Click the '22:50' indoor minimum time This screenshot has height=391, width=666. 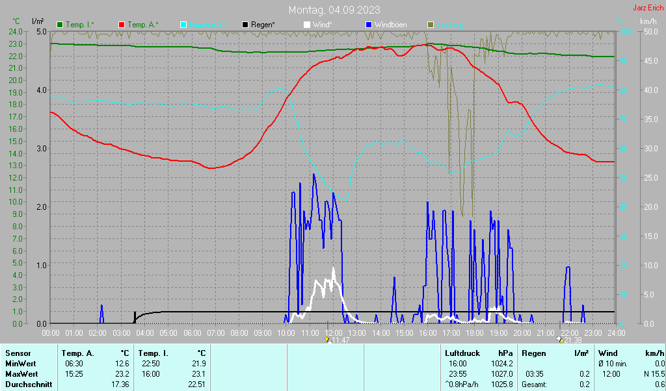coord(150,364)
